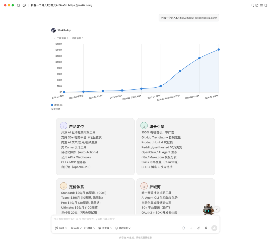Image resolution: width=271 pixels, height=241 pixels.
Task: Open the Auto model dropdown
Action: click(x=76, y=228)
